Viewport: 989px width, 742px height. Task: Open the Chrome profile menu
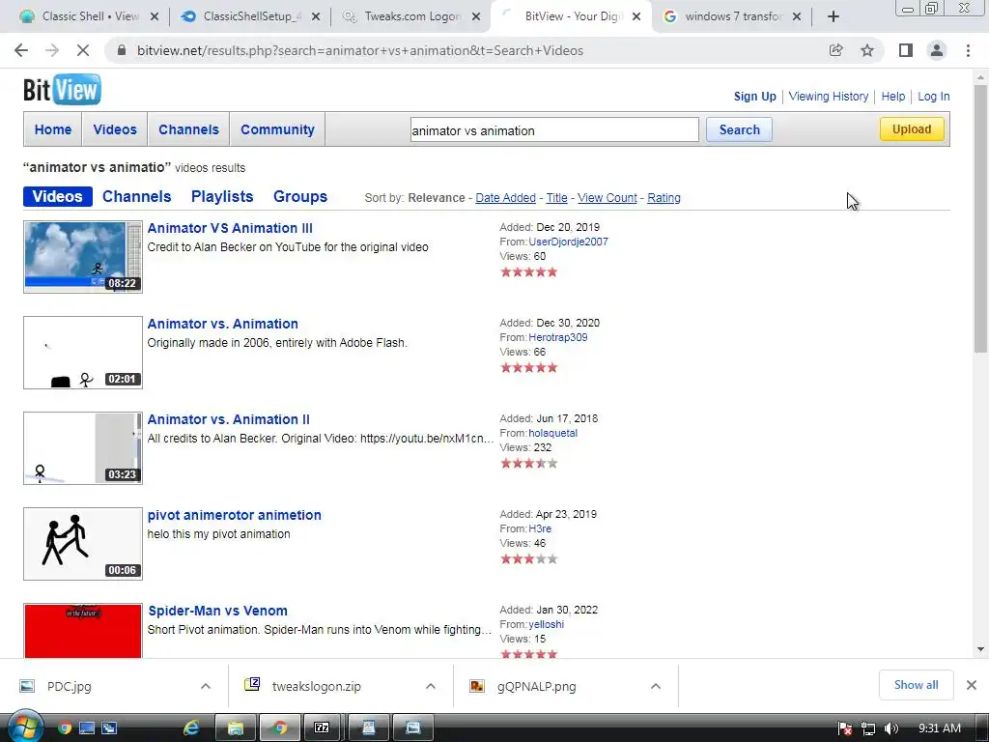(x=937, y=50)
